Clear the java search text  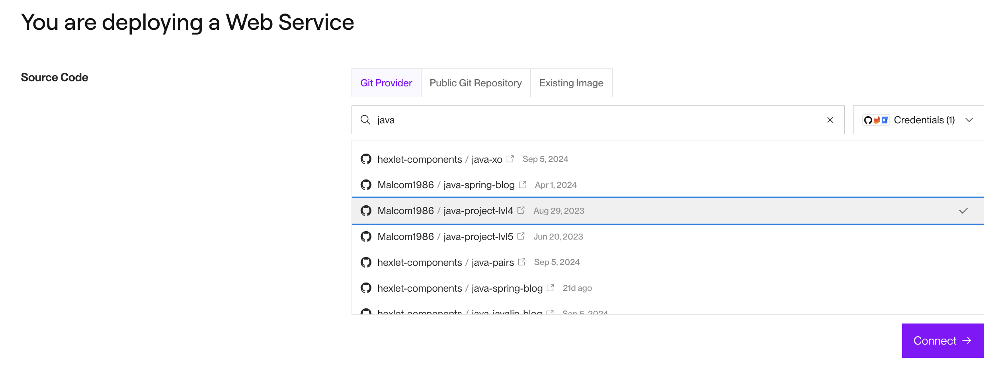click(x=830, y=120)
